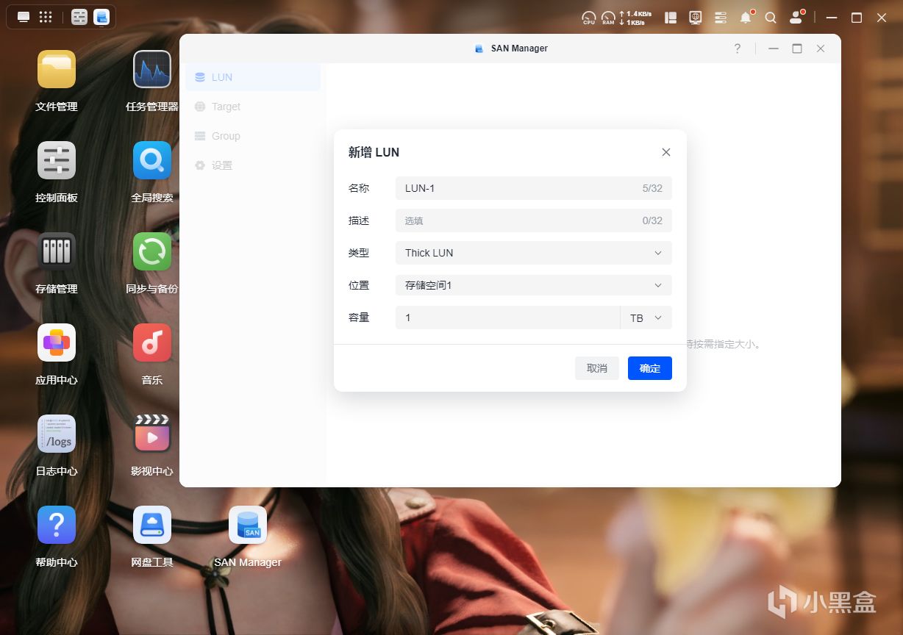Open 影视中心 video app icon
This screenshot has height=635, width=903.
click(152, 434)
